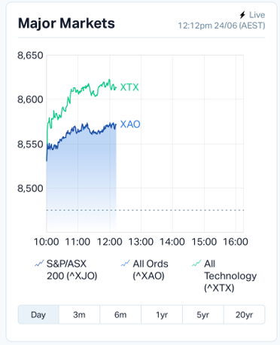280x345 pixels.
Task: Click the lightning bolt Live icon
Action: point(242,15)
